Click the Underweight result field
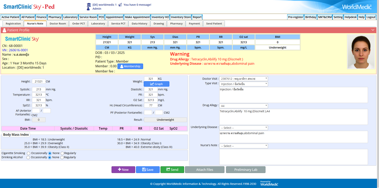Image resolution: width=379 pixels, height=188 pixels. [165, 120]
